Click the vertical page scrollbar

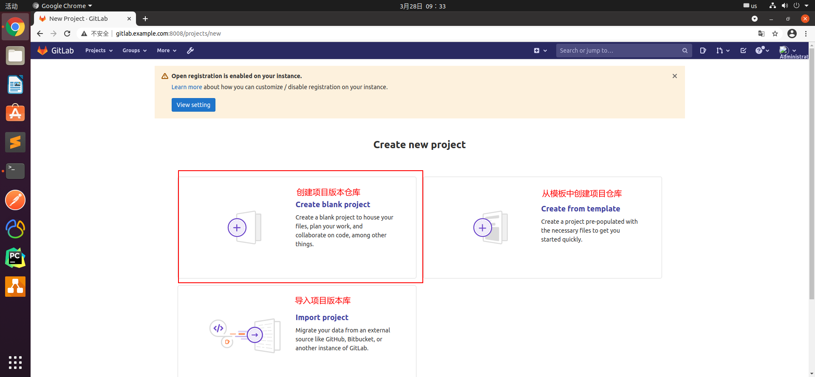(x=812, y=174)
